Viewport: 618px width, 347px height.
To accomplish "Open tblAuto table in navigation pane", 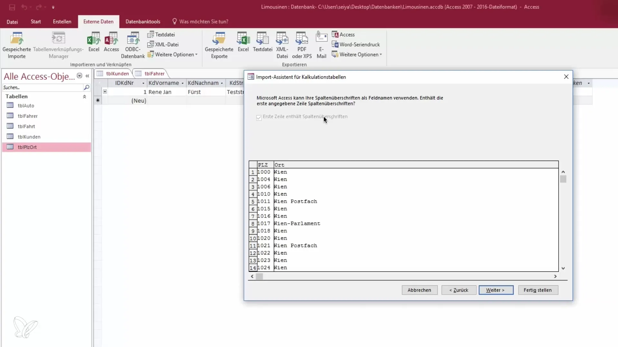I will point(26,105).
